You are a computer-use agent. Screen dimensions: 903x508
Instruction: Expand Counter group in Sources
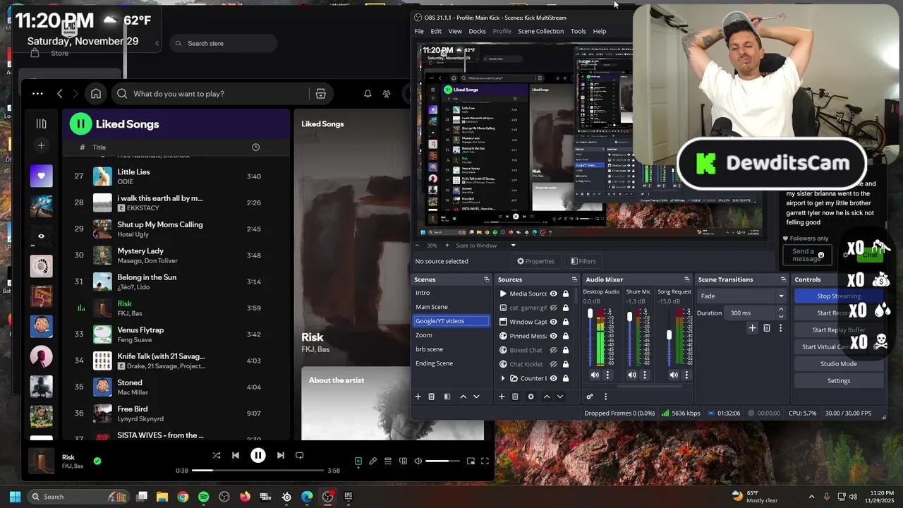(x=503, y=378)
